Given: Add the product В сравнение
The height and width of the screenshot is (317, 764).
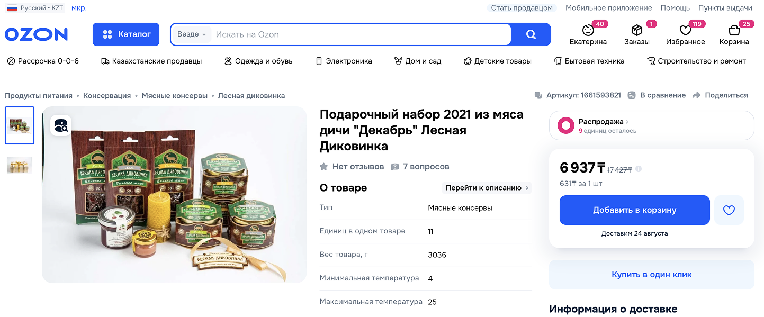Looking at the screenshot, I should [x=657, y=95].
